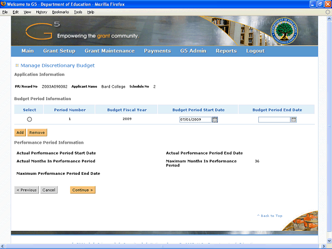
Task: Click the Select column header
Action: [30, 110]
